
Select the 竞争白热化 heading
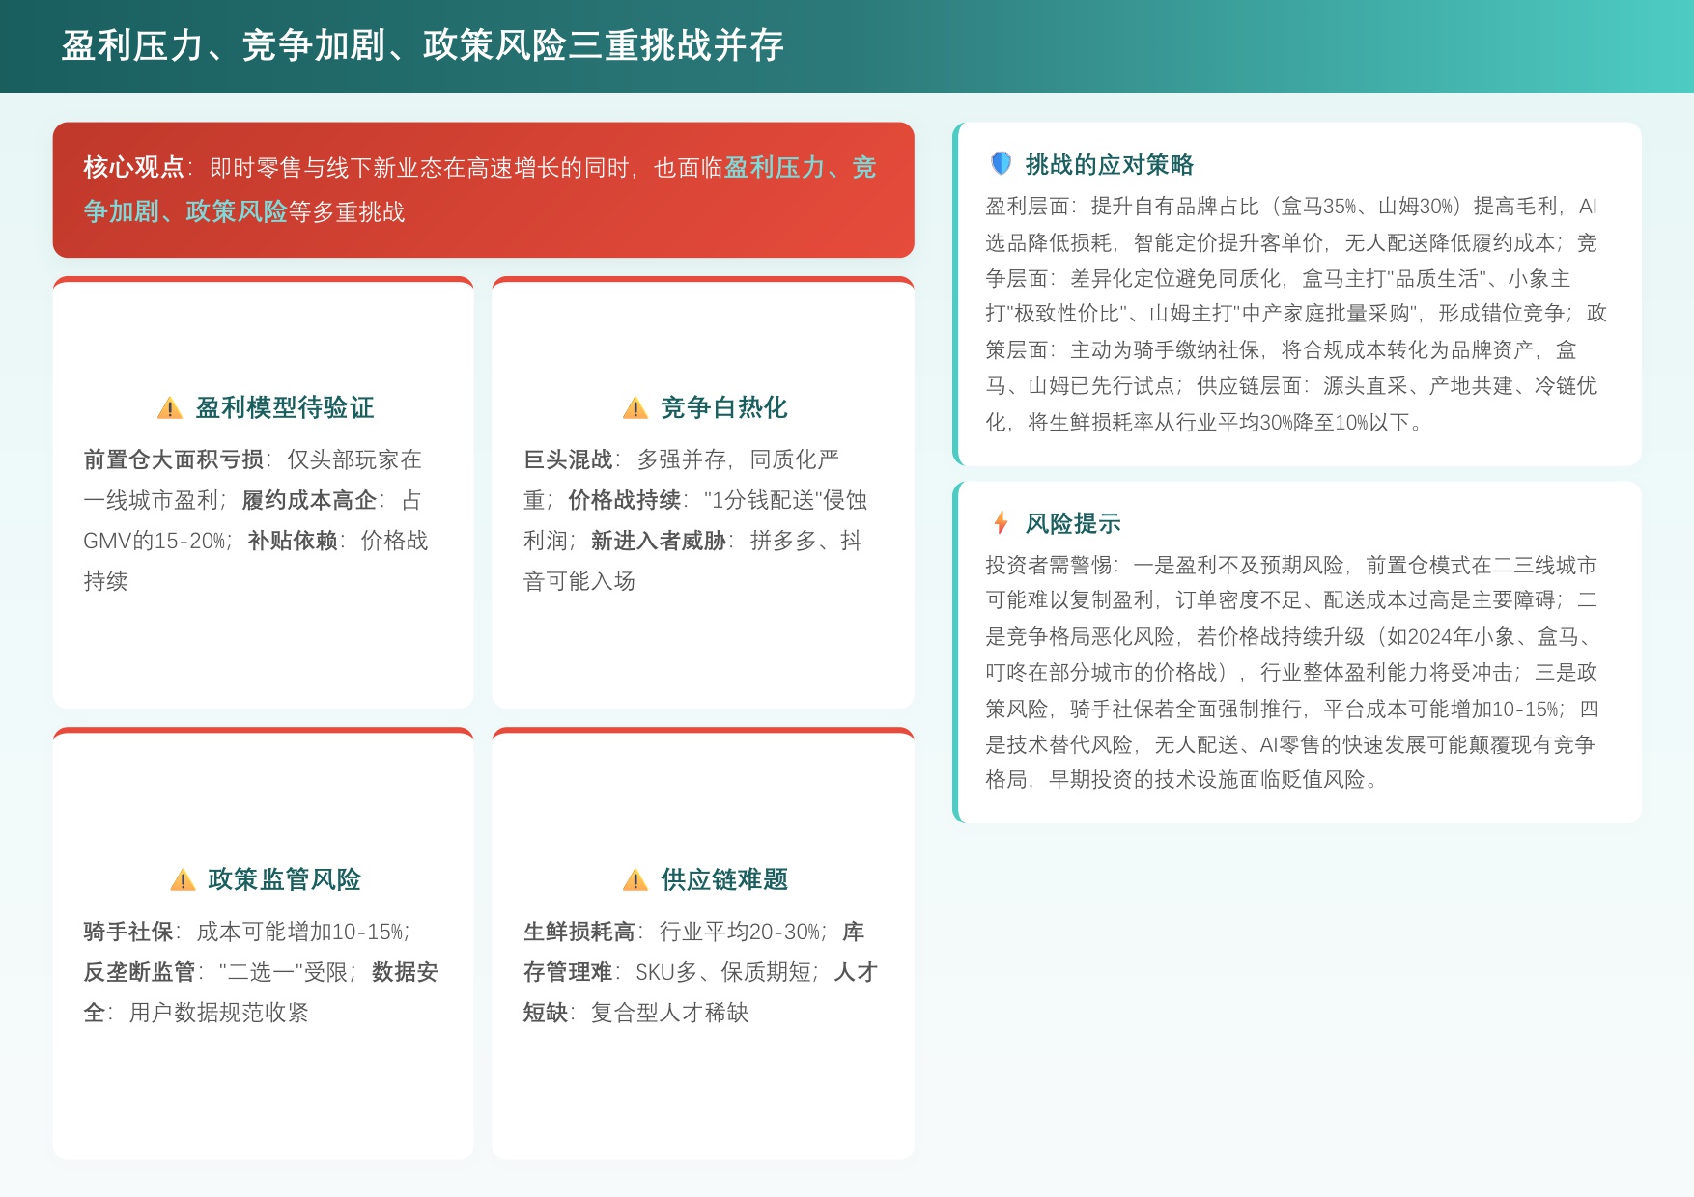[x=723, y=408]
